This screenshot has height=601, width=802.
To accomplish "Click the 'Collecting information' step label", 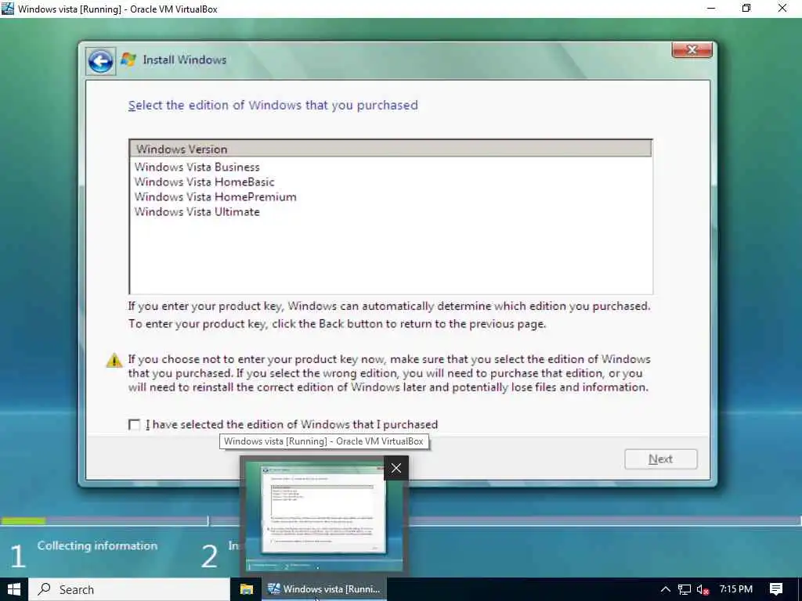I will coord(97,545).
